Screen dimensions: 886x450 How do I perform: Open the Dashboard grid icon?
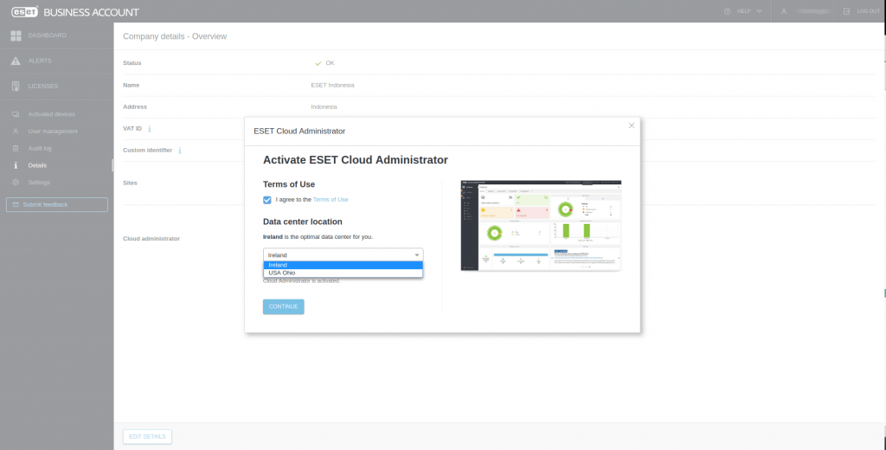pyautogui.click(x=16, y=35)
